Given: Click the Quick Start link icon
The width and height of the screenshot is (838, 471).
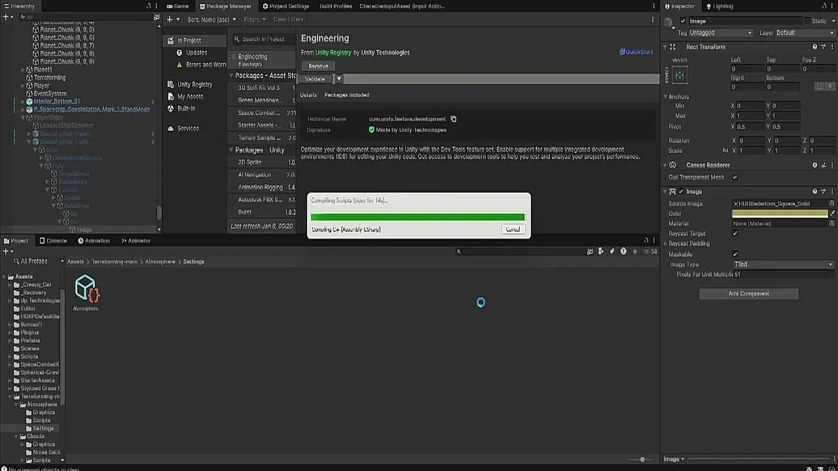Looking at the screenshot, I should 622,52.
